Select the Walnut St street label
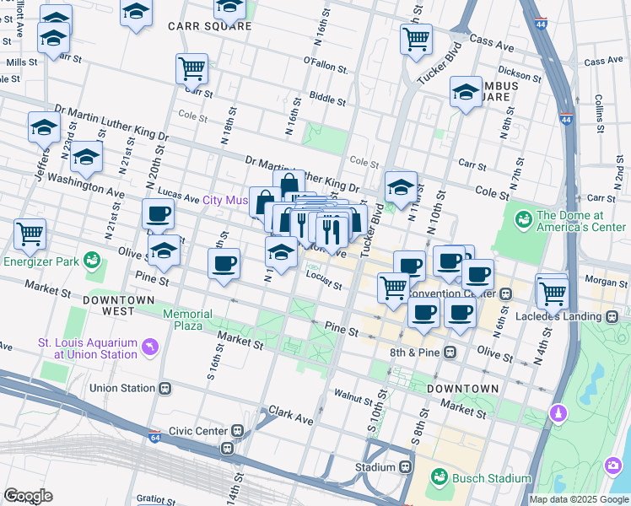The height and width of the screenshot is (506, 631). pos(353,397)
